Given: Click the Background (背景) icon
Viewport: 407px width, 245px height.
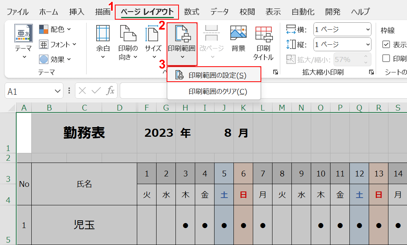Looking at the screenshot, I should tap(238, 34).
